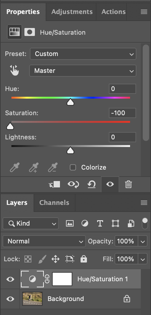Delete this adjustment layer with the trash icon
151x315 pixels.
(128, 184)
